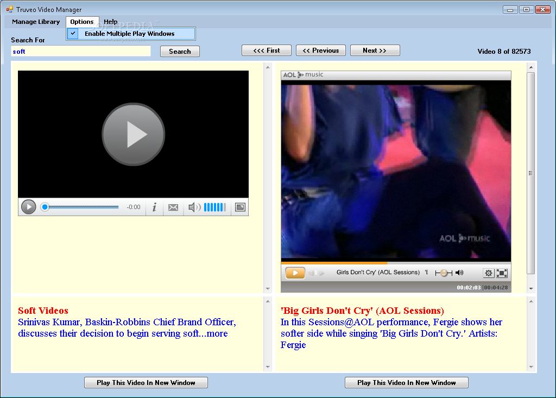This screenshot has height=398, width=556.
Task: Click the Search For text field
Action: 81,52
